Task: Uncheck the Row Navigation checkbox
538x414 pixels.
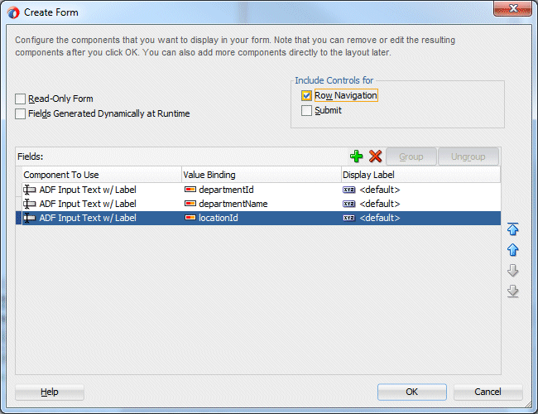Action: [x=306, y=95]
